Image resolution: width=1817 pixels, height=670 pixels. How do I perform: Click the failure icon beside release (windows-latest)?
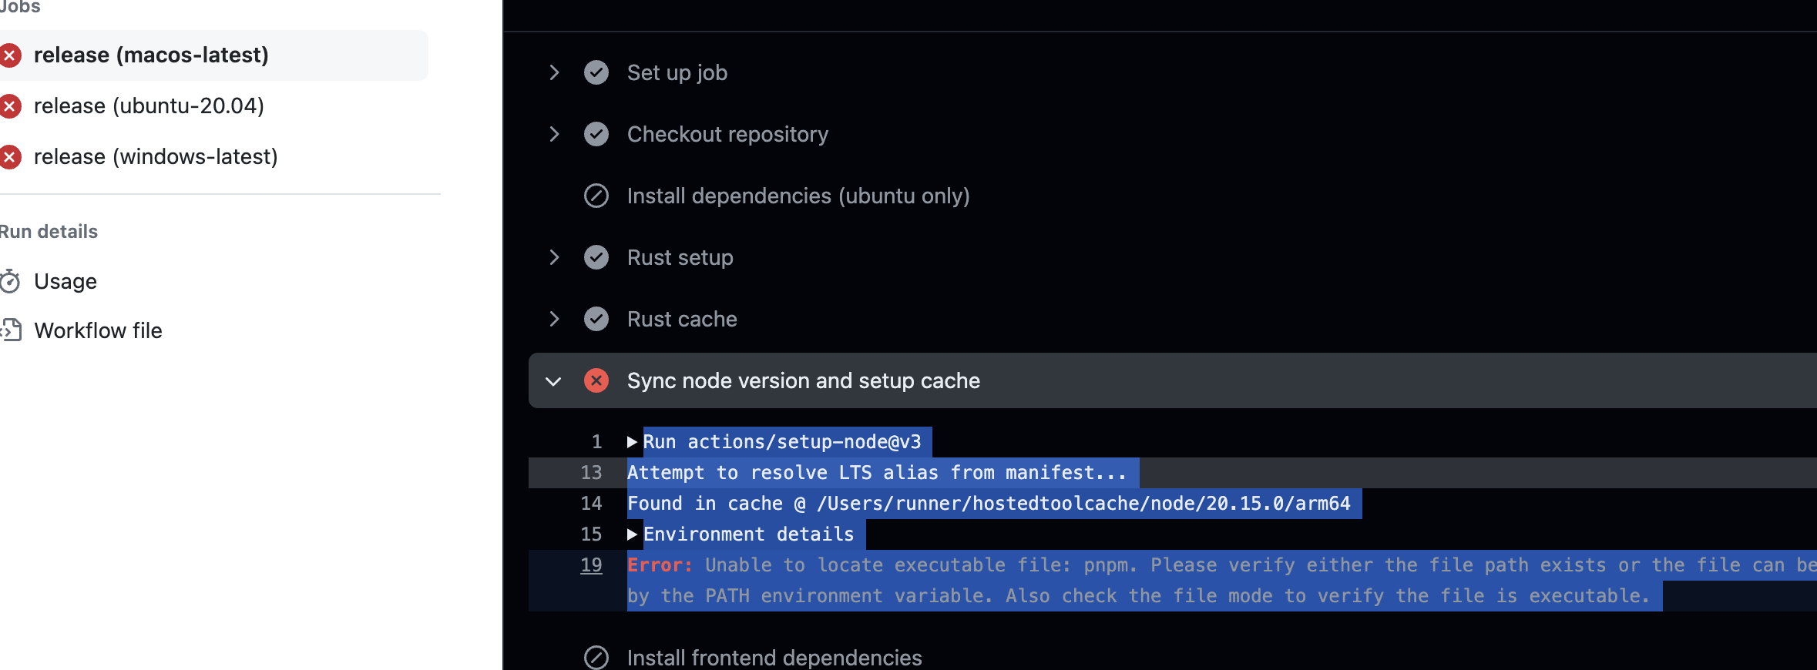(10, 157)
